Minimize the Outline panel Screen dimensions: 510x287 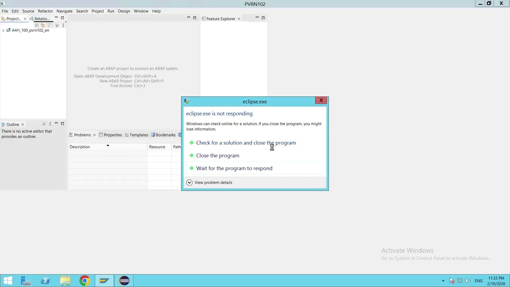[56, 124]
